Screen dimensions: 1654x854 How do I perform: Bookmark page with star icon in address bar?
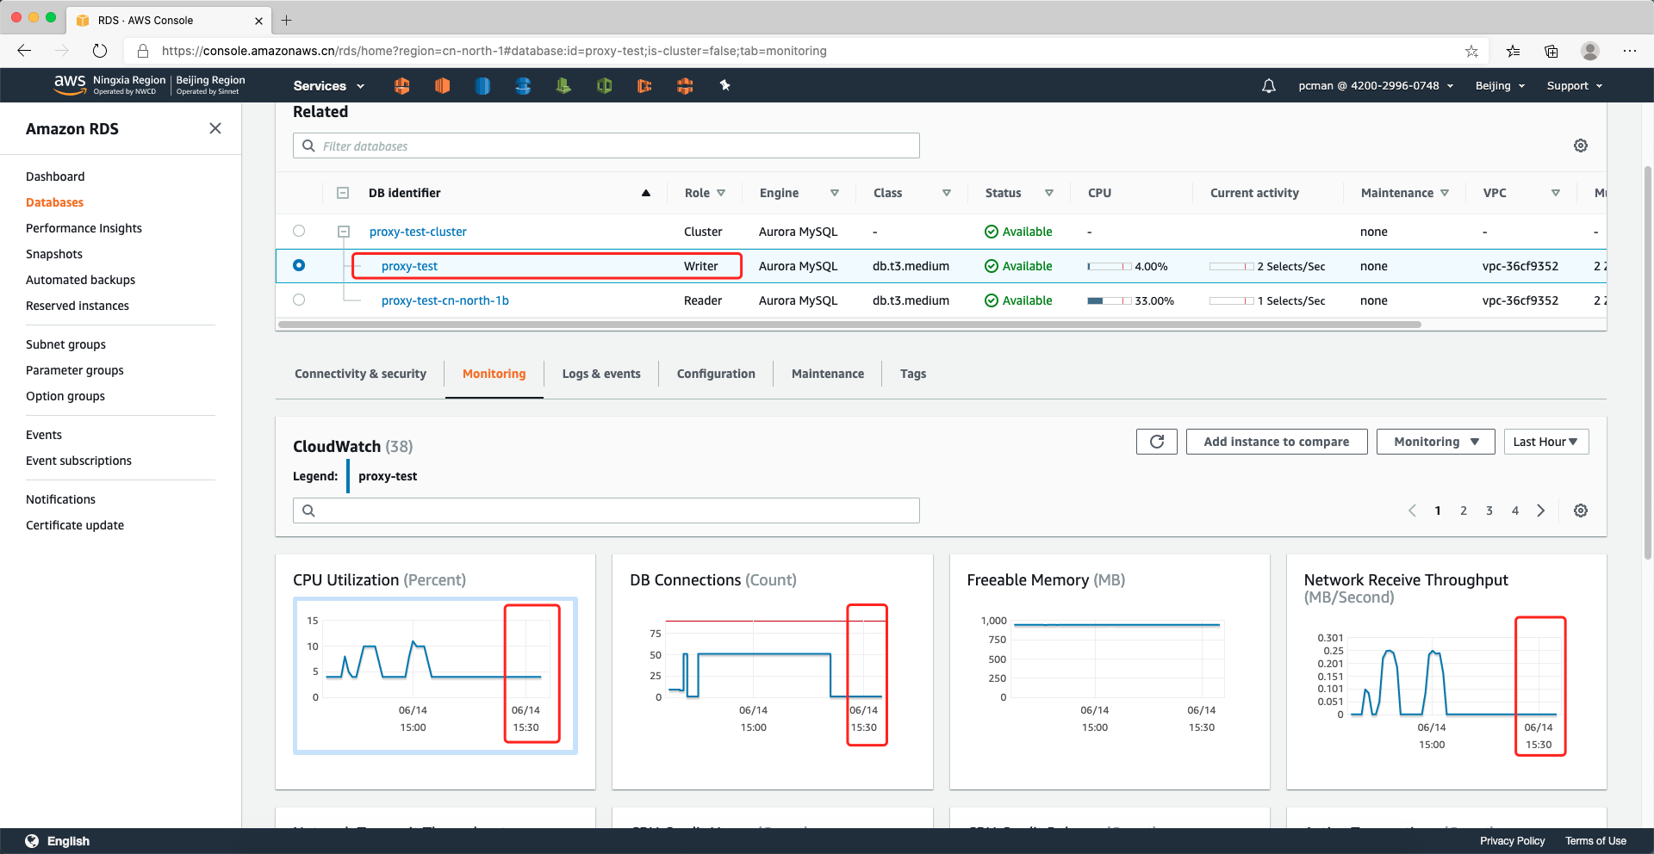click(x=1471, y=52)
